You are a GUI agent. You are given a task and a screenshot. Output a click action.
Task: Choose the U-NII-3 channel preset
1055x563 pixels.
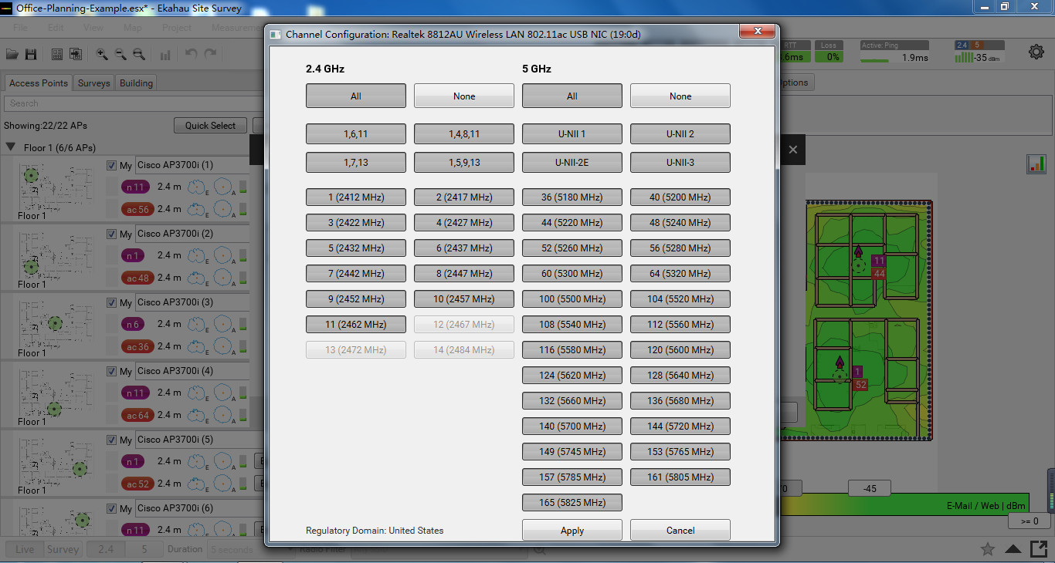[680, 163]
